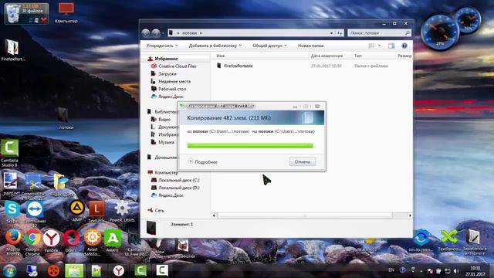Select the Skype desktop icon

[x=12, y=212]
